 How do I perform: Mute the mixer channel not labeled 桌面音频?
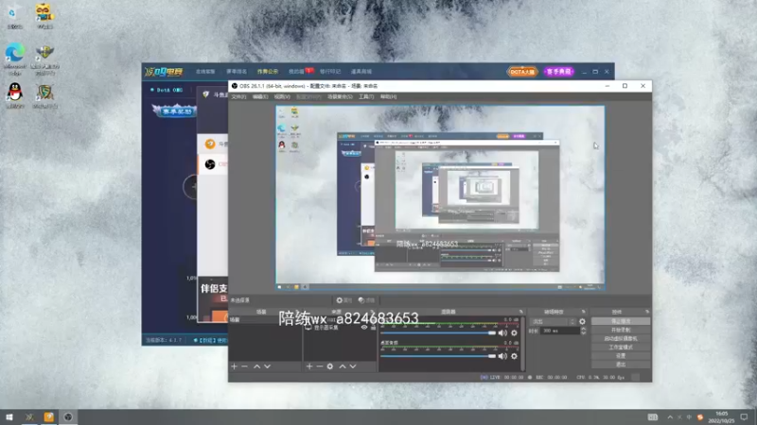click(x=502, y=333)
